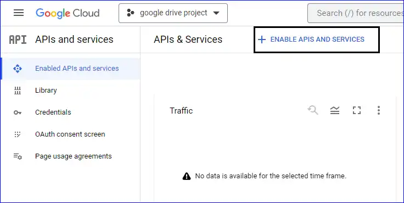Click the no data warning triangle icon
Viewport: 404px width, 203px height.
tap(187, 176)
